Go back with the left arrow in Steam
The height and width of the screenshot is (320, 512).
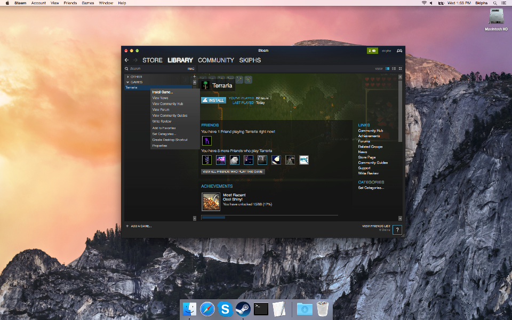coord(127,60)
